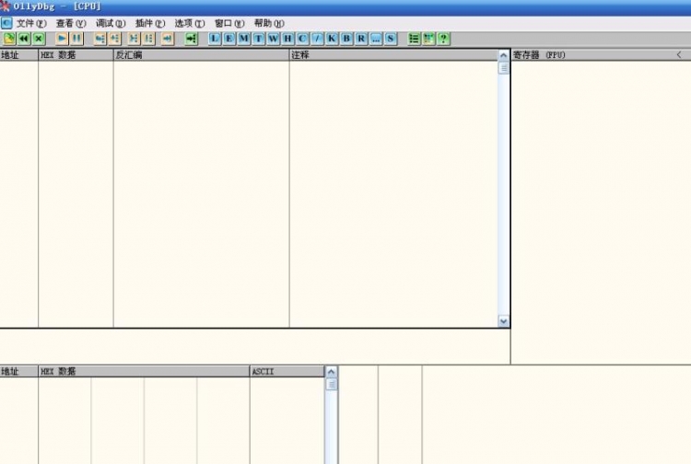The image size is (691, 464).
Task: Click the 注释 column header
Action: coord(393,55)
